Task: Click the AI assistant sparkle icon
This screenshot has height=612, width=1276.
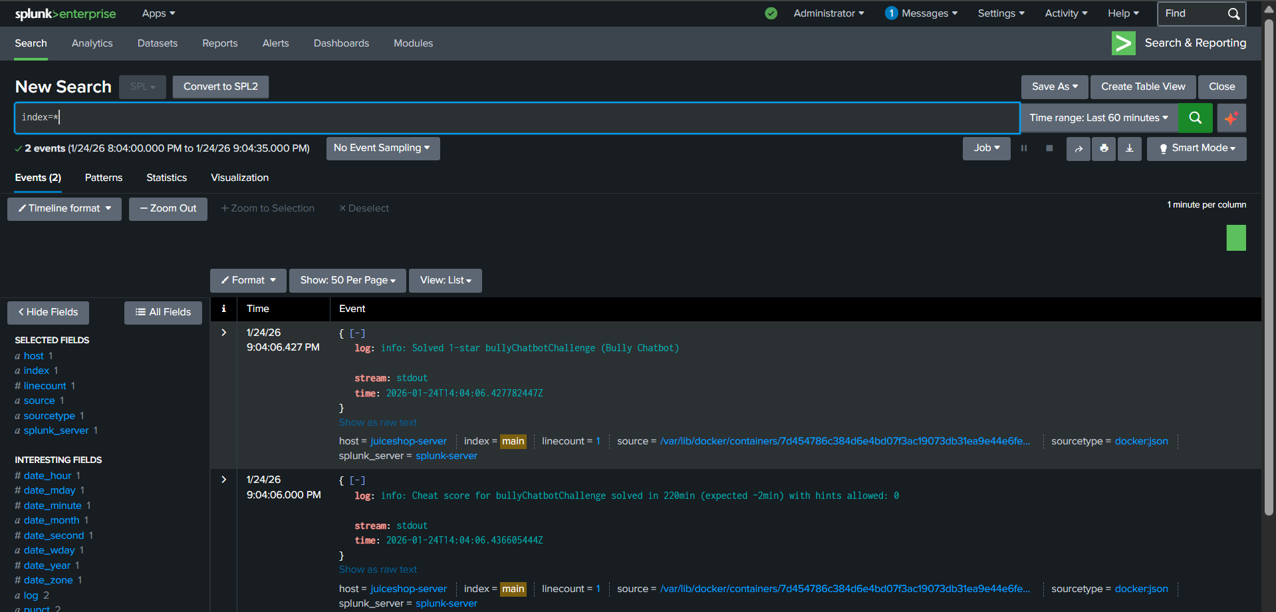Action: [x=1231, y=118]
